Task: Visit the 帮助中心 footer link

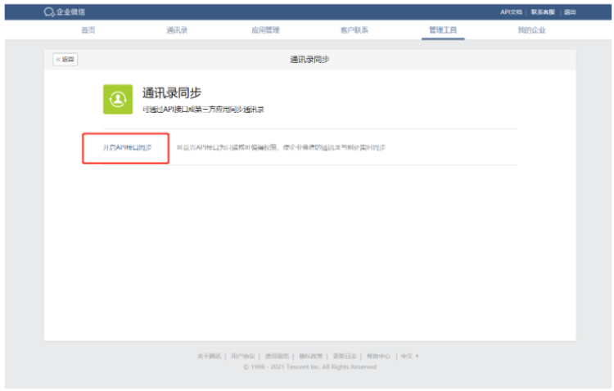Action: (x=378, y=356)
